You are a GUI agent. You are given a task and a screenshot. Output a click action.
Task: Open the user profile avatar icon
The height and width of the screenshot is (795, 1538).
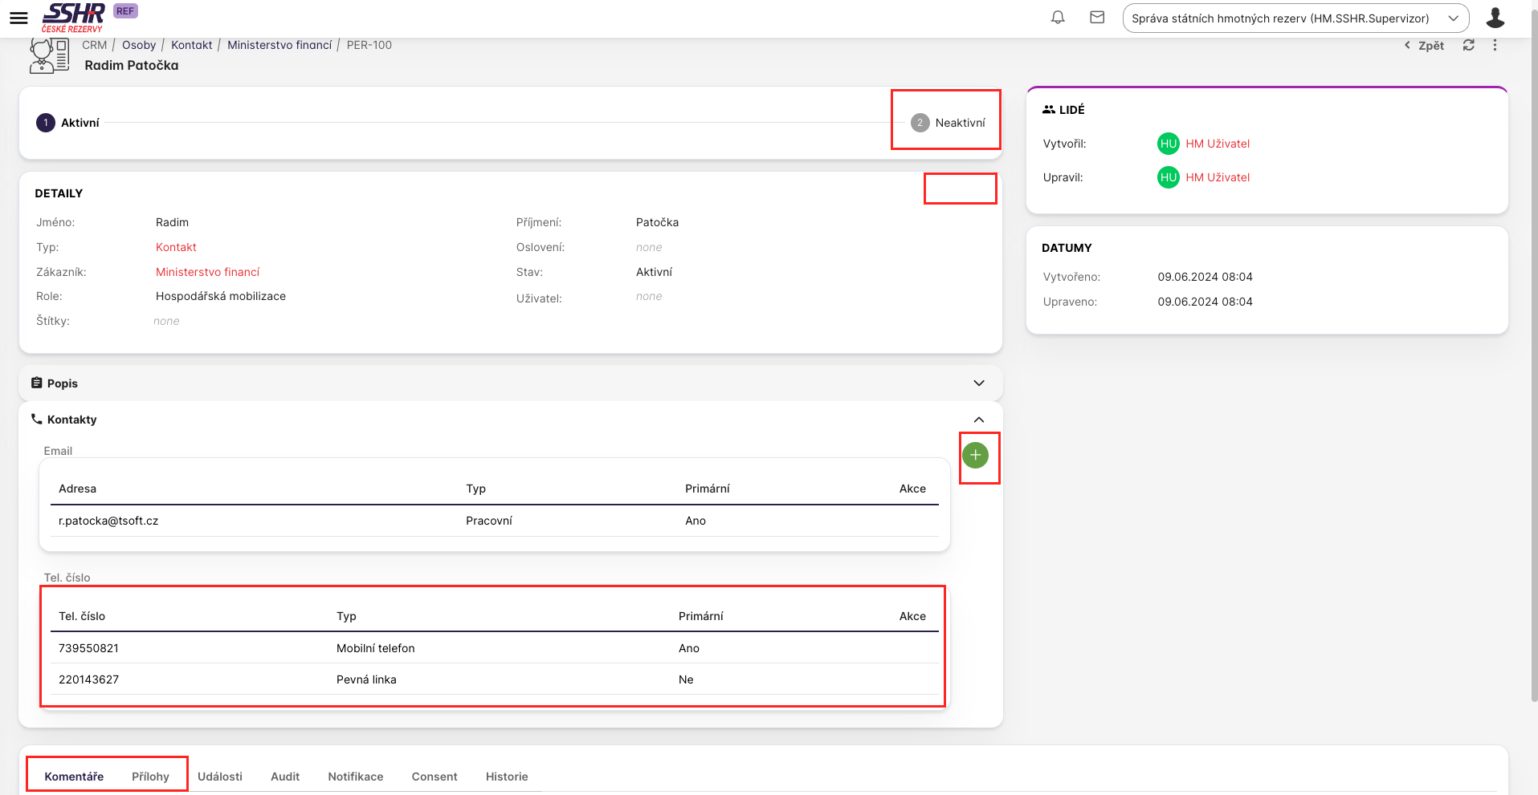click(1495, 18)
